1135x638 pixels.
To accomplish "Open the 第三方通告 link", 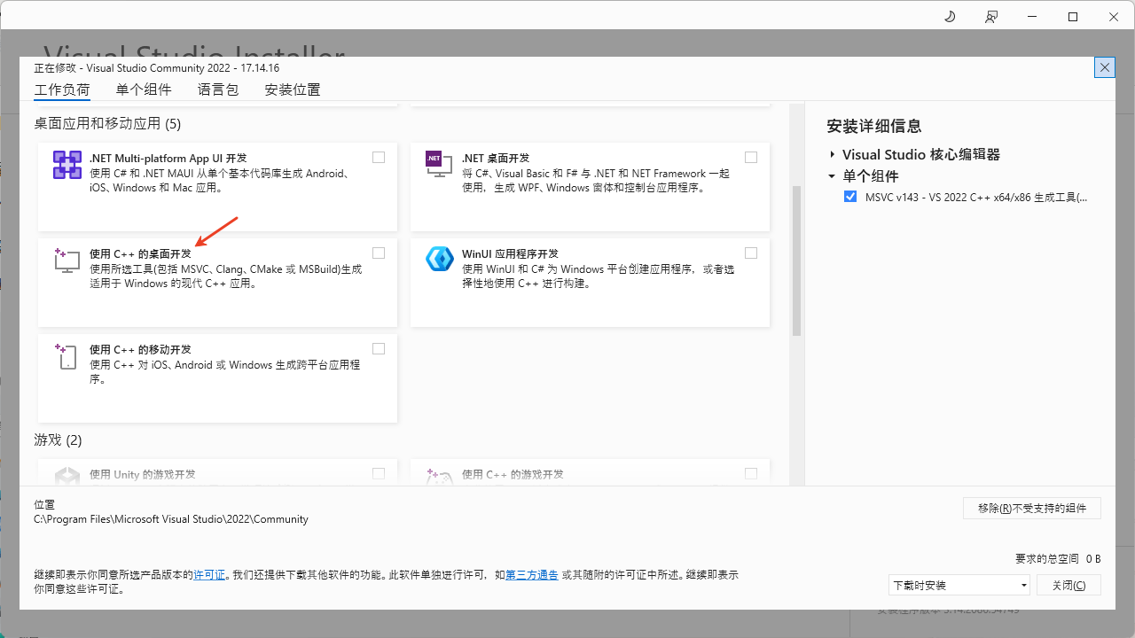I will [x=532, y=575].
